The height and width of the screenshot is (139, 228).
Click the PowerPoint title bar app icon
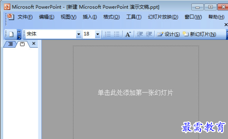click(x=7, y=7)
